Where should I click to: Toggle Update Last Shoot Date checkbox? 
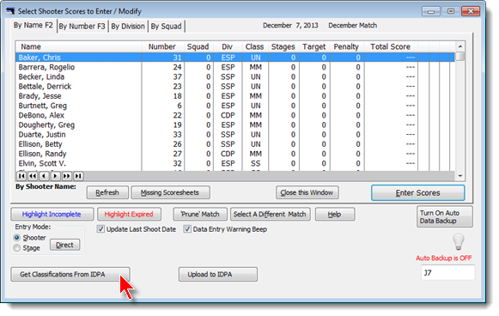(x=100, y=229)
